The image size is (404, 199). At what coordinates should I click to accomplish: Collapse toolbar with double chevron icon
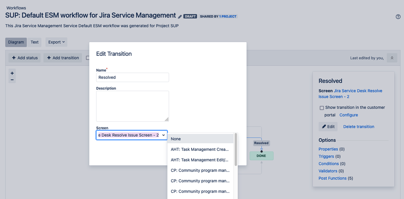[x=392, y=58]
